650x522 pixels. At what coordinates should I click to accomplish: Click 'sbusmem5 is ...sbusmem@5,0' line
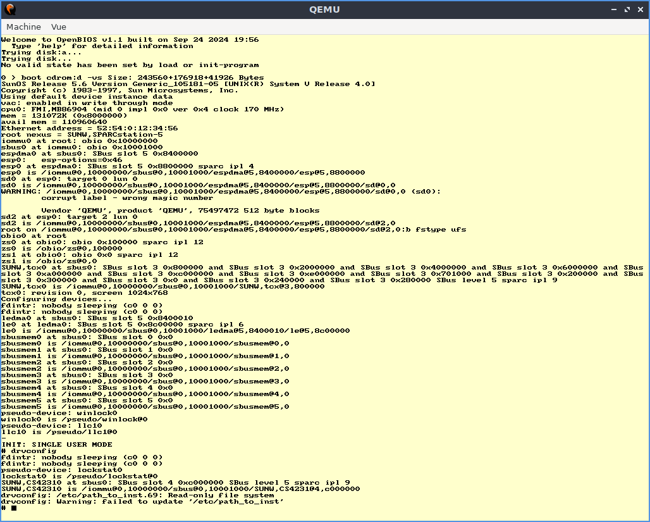coord(145,407)
